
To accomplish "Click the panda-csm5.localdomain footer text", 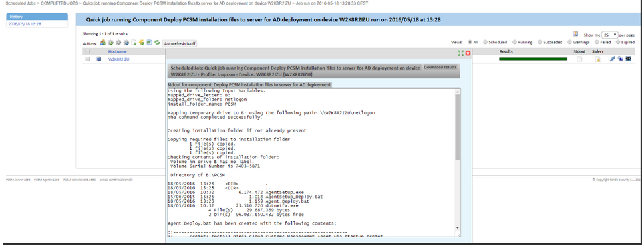I will coord(116,180).
